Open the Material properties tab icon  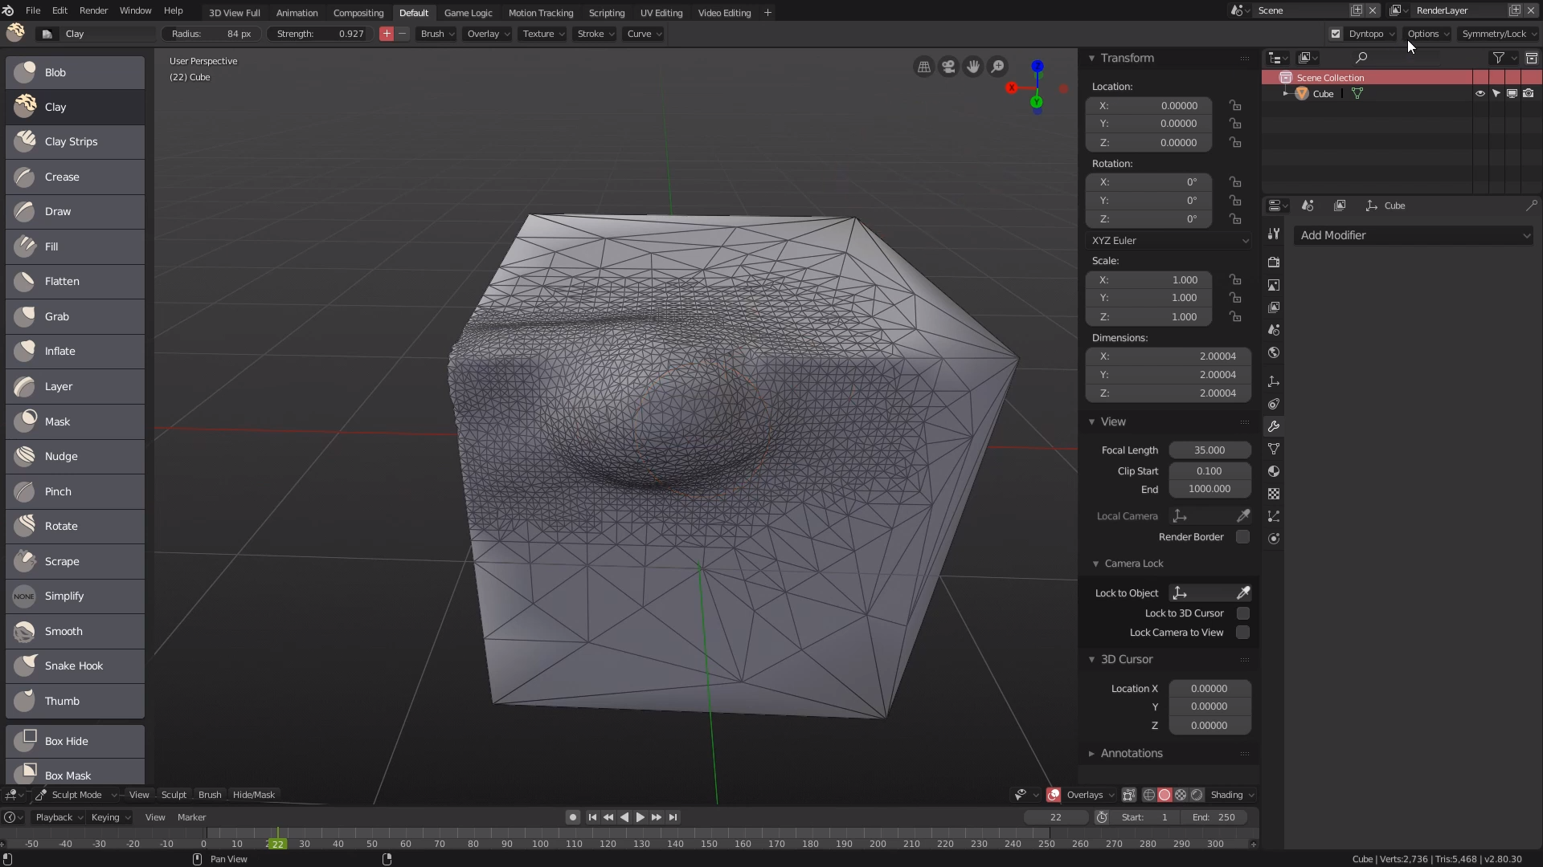tap(1274, 471)
